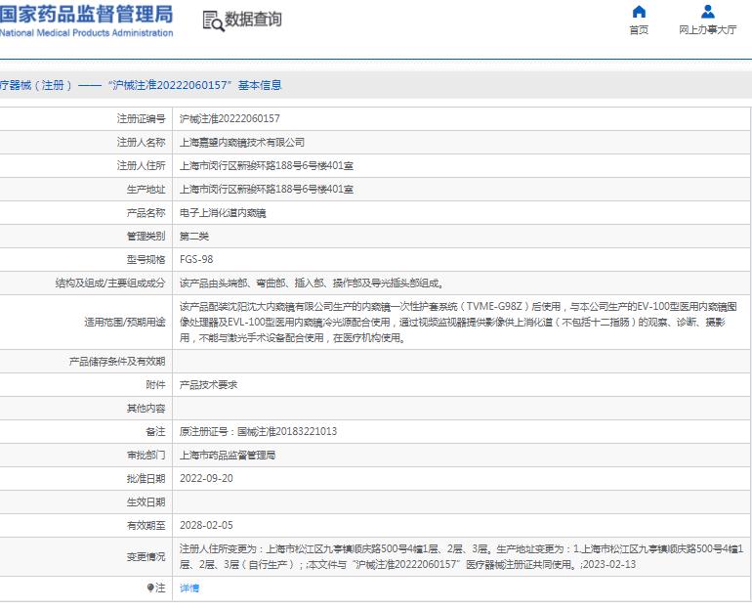Select the 上海嘉望内窥镜技术有限公司 registrant name

coord(242,142)
